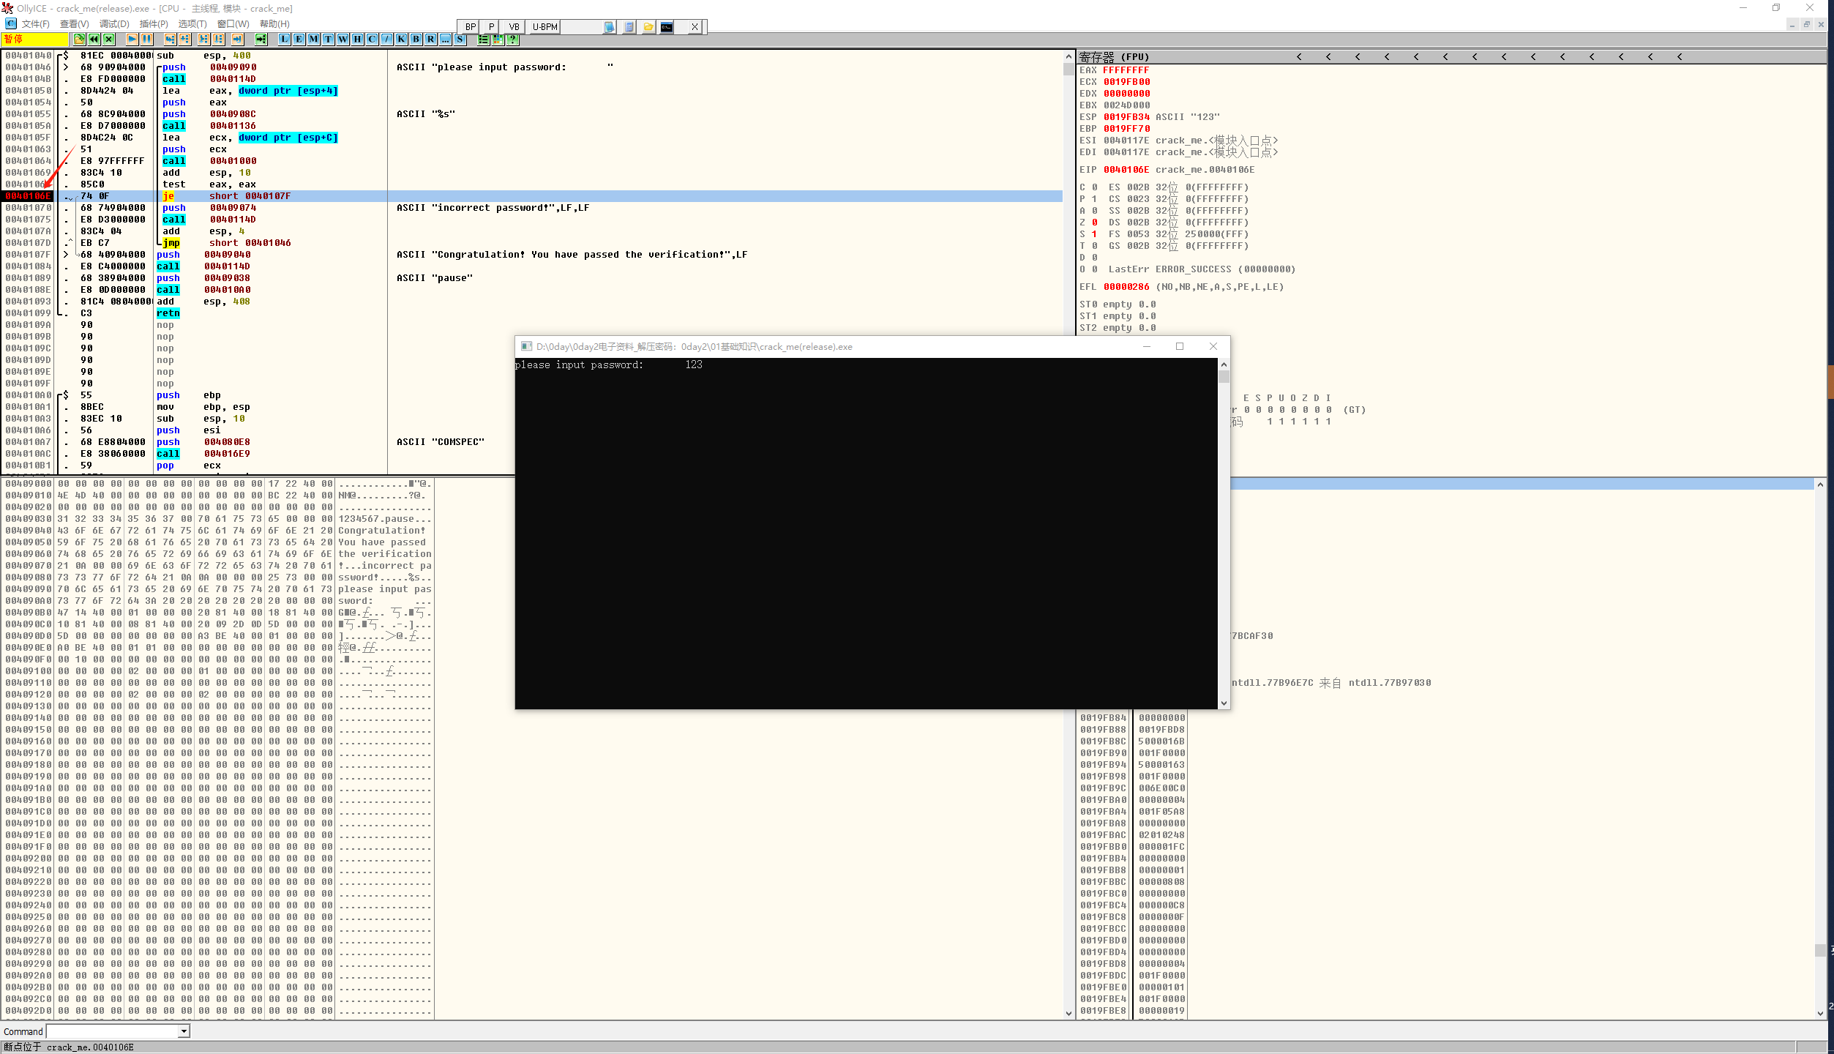Open executable file toolbar icon
The image size is (1834, 1054).
[x=79, y=39]
